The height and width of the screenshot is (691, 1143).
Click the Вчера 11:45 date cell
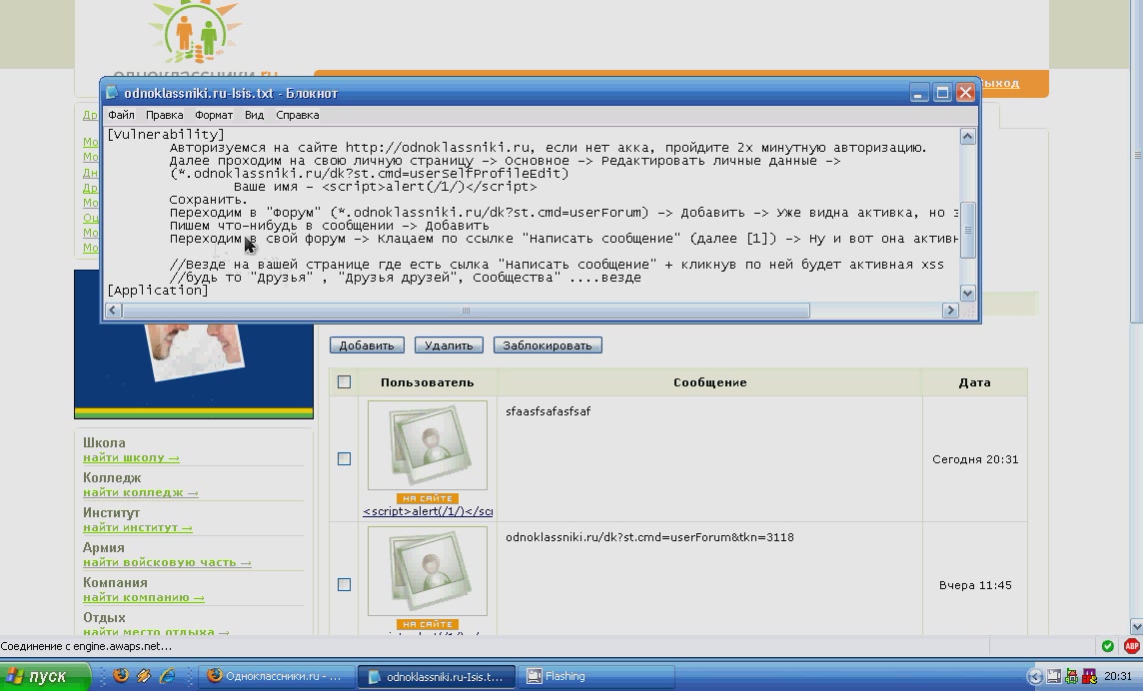(975, 585)
